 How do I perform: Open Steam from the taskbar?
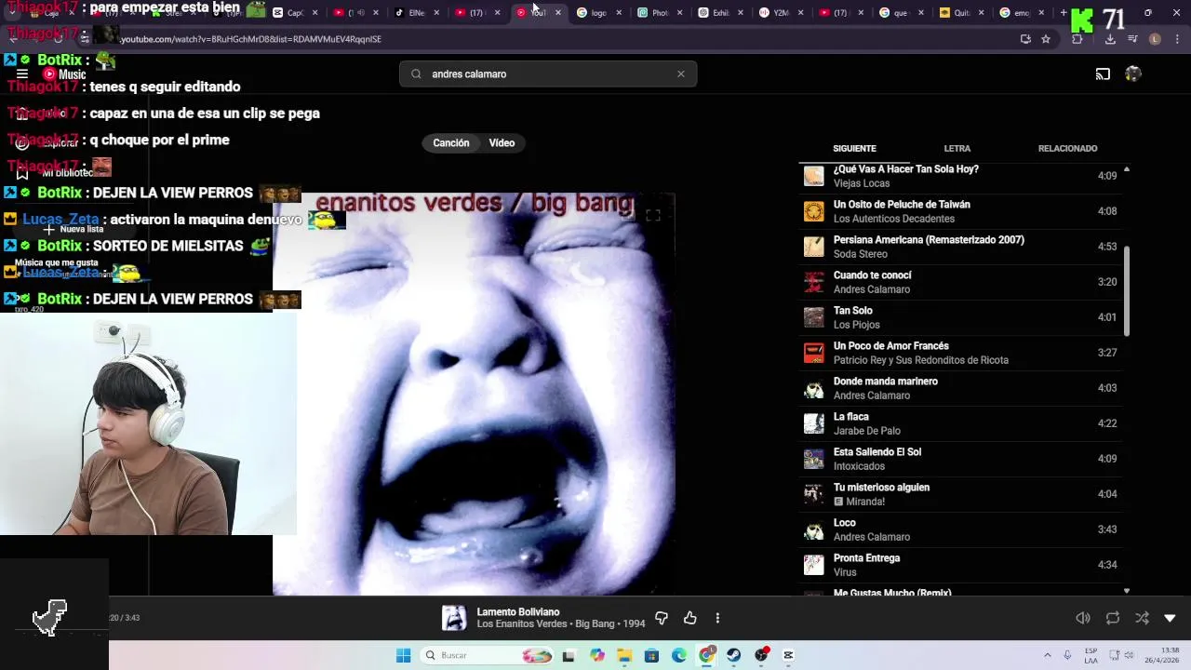click(x=733, y=655)
